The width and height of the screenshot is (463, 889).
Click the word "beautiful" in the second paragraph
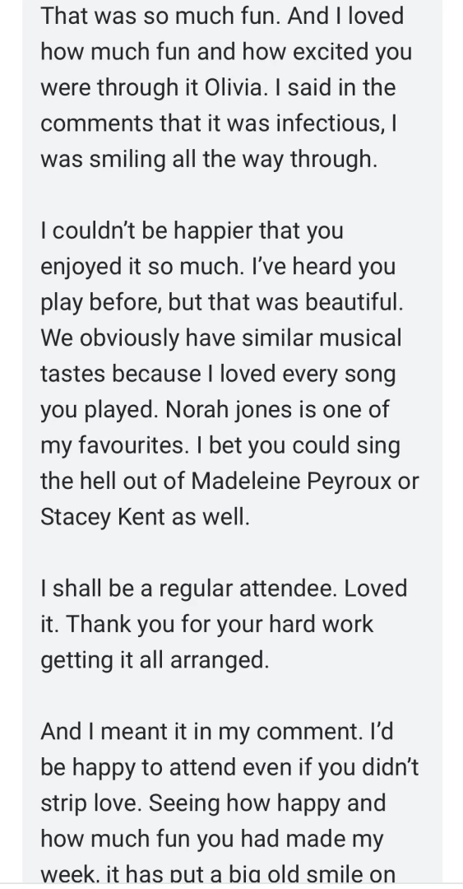coord(353,302)
